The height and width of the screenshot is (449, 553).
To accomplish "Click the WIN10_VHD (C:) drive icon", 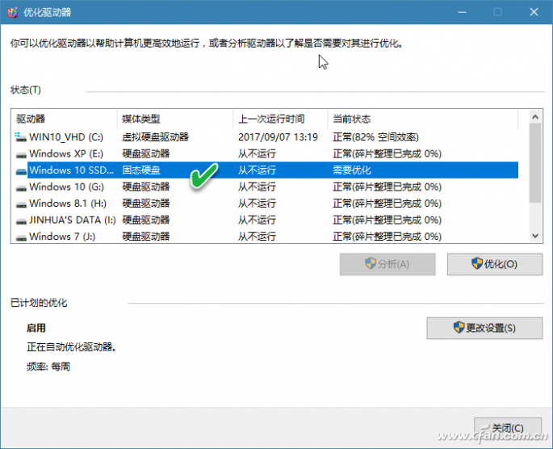I will pyautogui.click(x=21, y=136).
